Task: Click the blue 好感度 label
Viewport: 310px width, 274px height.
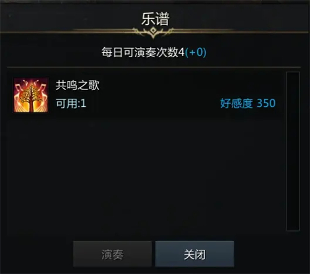Action: pyautogui.click(x=236, y=103)
